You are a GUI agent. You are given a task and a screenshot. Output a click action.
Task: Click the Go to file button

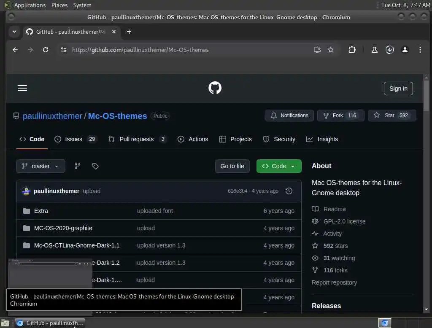pyautogui.click(x=232, y=166)
